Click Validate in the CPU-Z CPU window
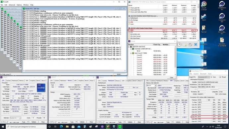Viewport: 229px width, 129px height. (34, 122)
